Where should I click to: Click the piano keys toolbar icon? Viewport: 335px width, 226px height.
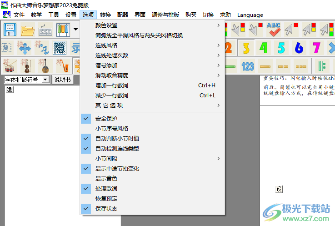63,30
